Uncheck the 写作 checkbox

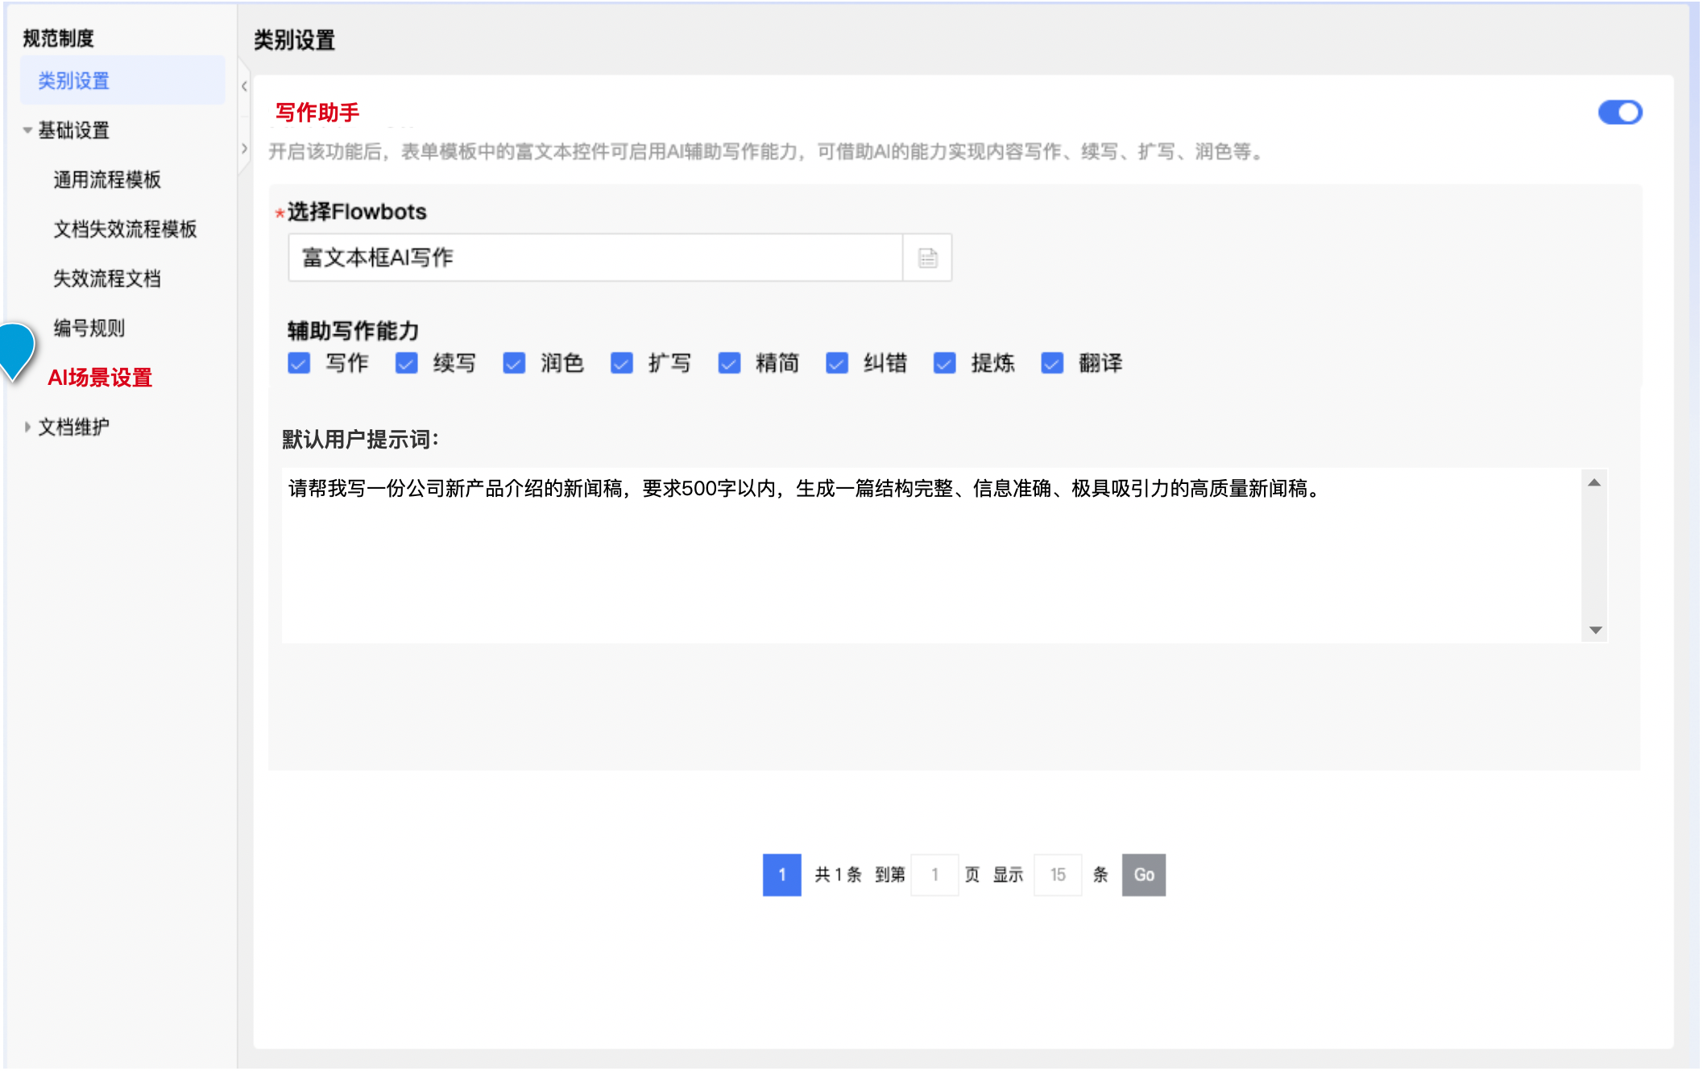[x=299, y=363]
